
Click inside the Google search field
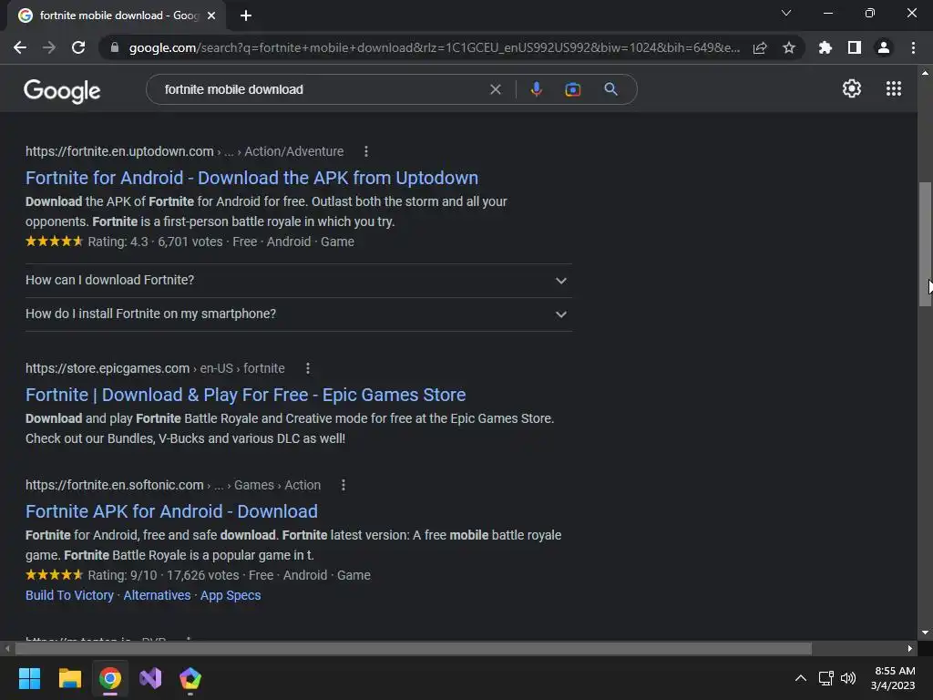(x=322, y=89)
